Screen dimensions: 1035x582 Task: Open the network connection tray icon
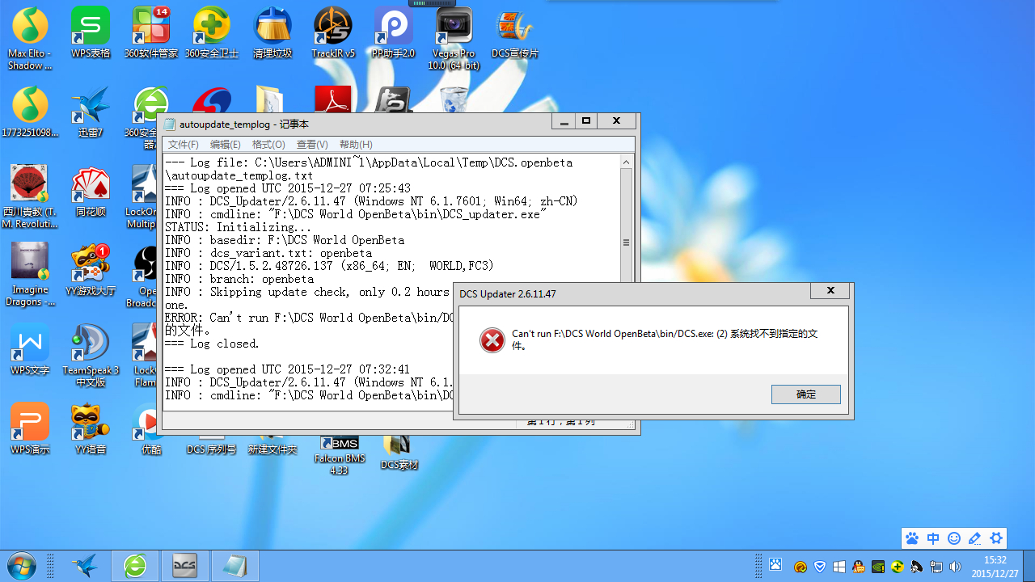point(936,566)
